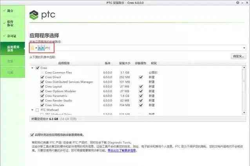
Task: Disable diagnostic reporting for Creo Layout
Action: [141, 87]
